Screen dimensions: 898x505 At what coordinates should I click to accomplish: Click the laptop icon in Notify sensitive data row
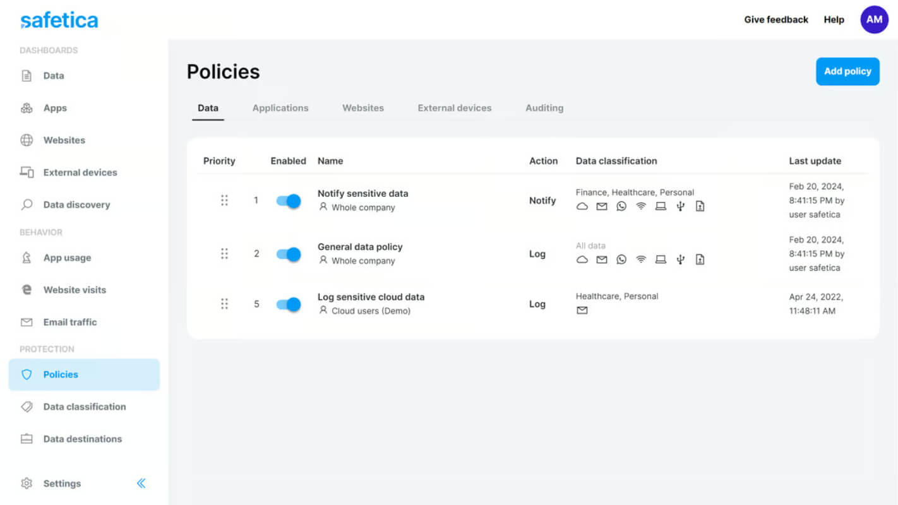661,206
